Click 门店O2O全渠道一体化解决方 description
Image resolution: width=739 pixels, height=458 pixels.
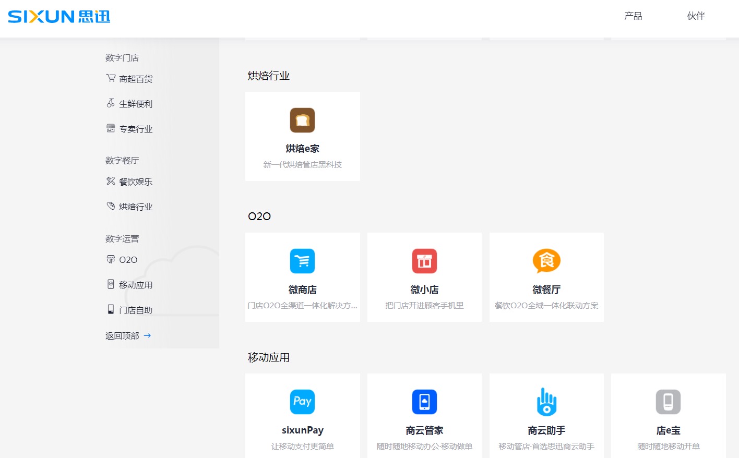(x=303, y=305)
